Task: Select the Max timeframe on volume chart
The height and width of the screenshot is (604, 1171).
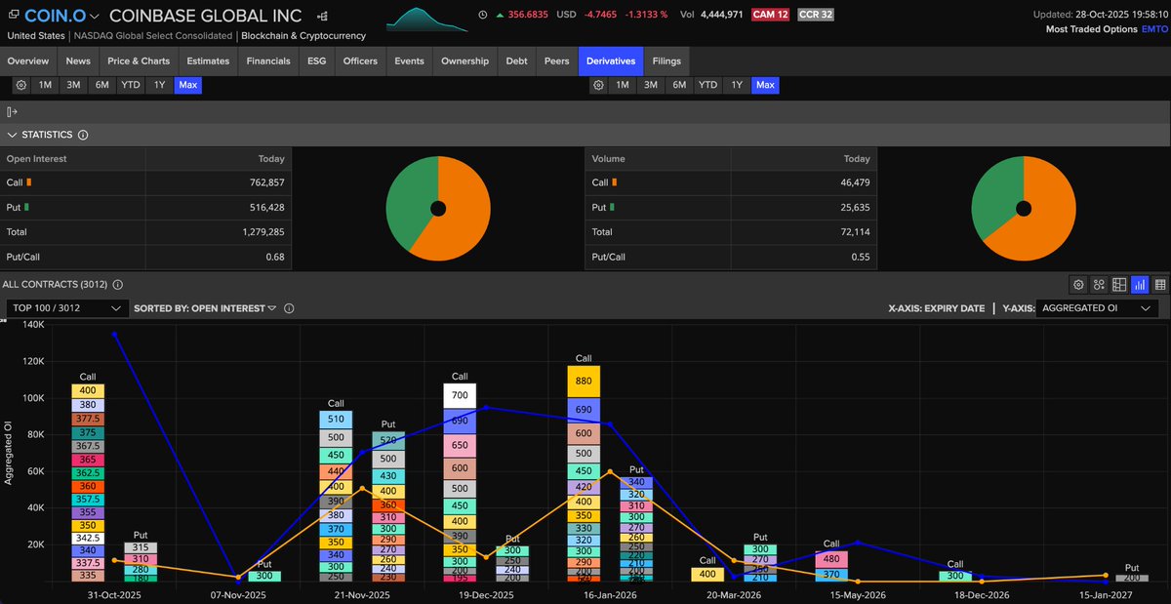Action: [765, 85]
